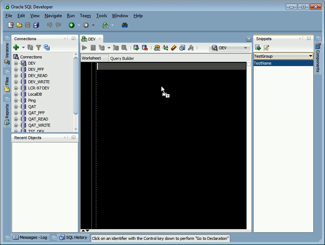The width and height of the screenshot is (325, 245).
Task: Click the green Back navigation arrow
Action: coord(71,25)
